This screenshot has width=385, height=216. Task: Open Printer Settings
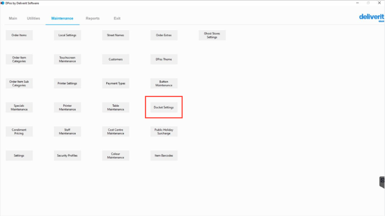click(67, 83)
